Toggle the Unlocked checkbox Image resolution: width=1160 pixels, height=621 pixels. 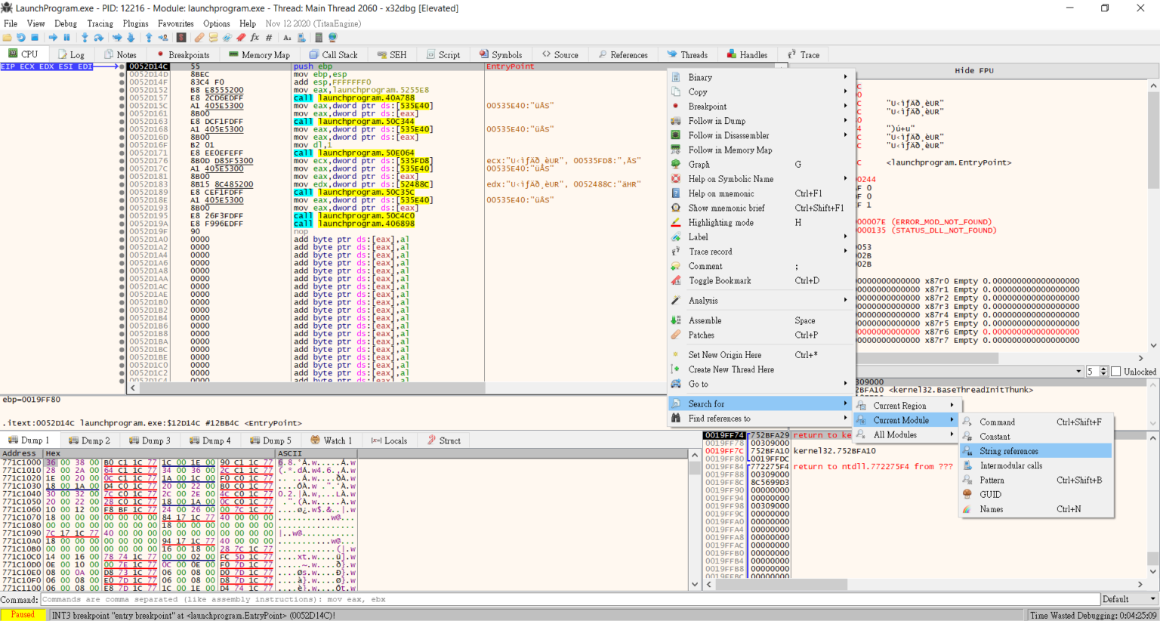pos(1116,372)
